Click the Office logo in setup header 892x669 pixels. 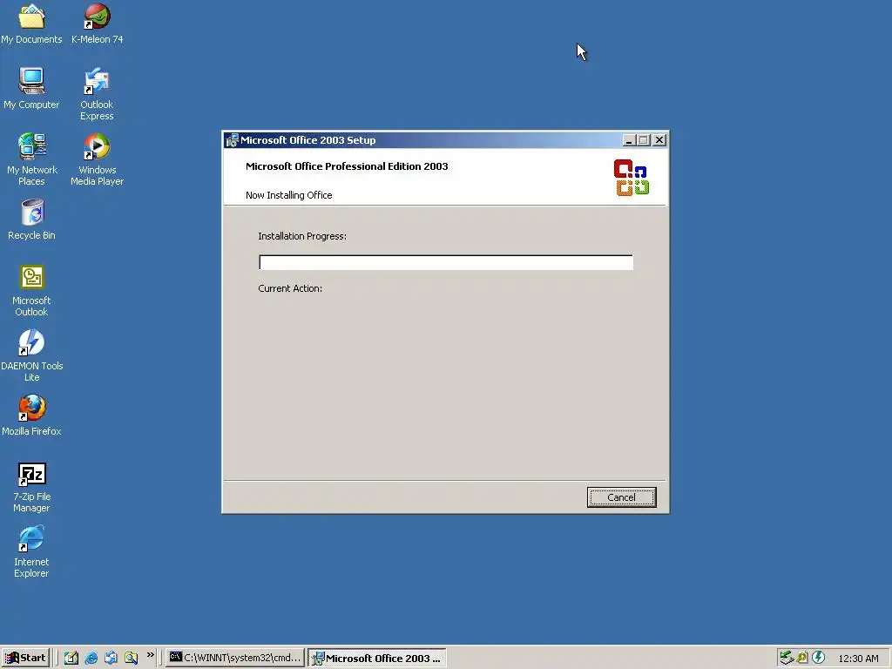point(632,178)
